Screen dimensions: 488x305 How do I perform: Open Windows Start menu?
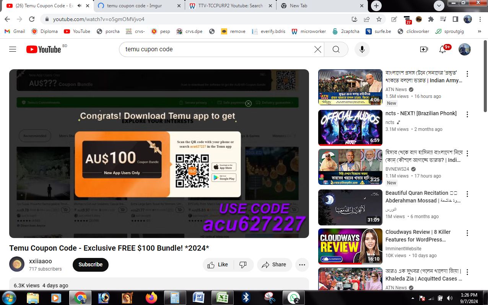(x=9, y=298)
